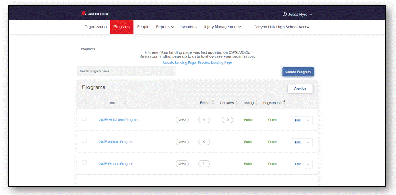Switch to the Organization tab
Viewport: 396px width, 195px height.
[96, 27]
